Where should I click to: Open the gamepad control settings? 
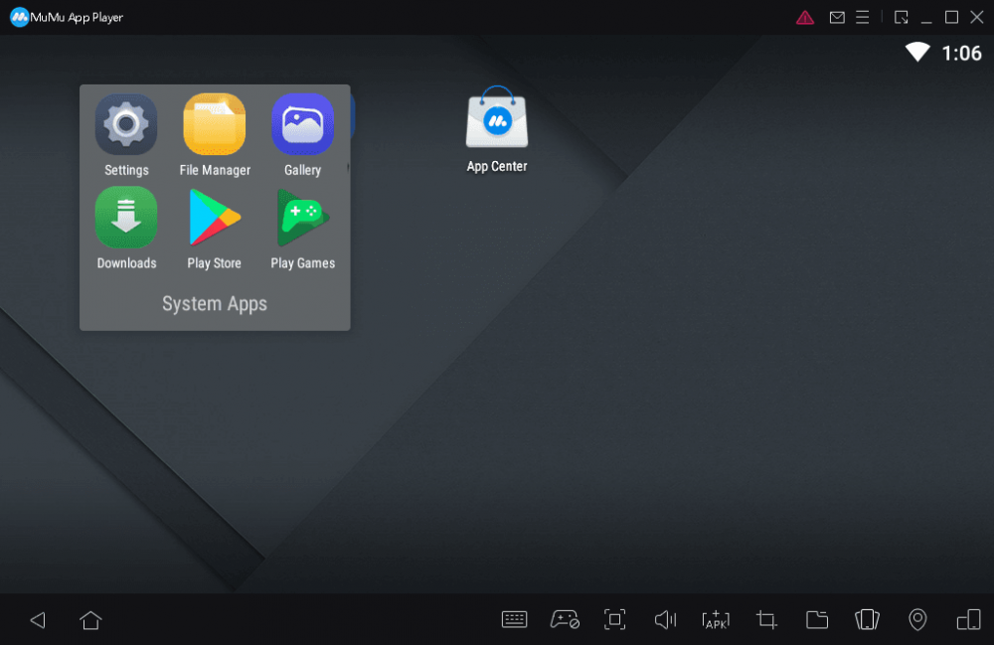coord(565,619)
